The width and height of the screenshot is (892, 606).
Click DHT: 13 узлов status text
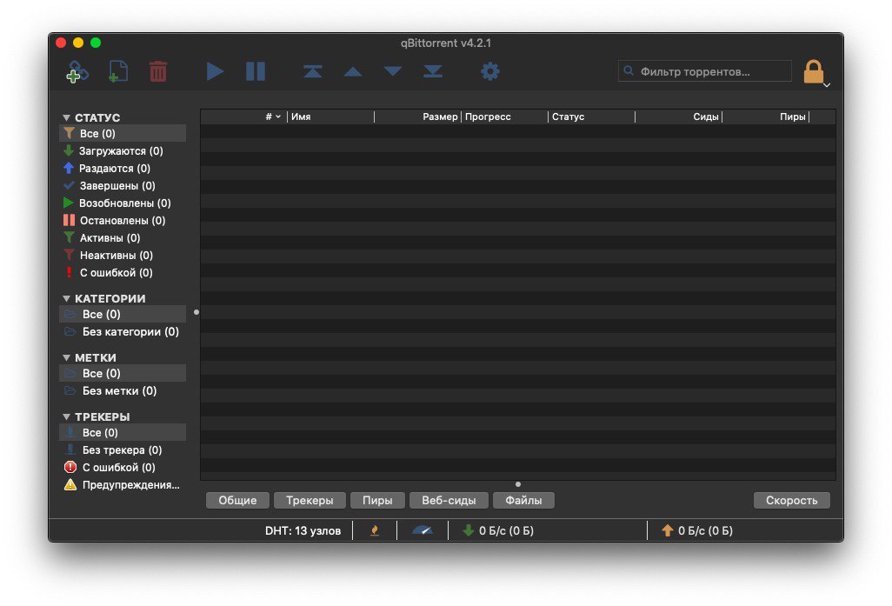[303, 531]
